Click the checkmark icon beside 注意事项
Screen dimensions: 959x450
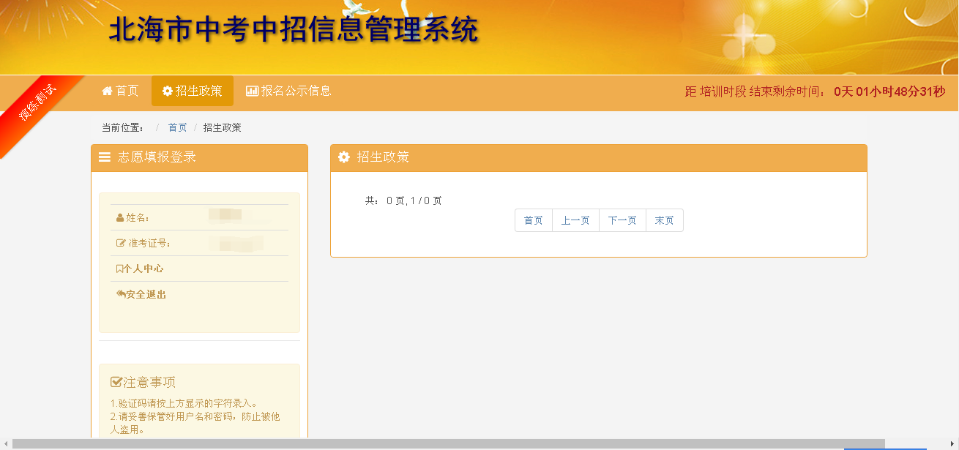(x=116, y=382)
